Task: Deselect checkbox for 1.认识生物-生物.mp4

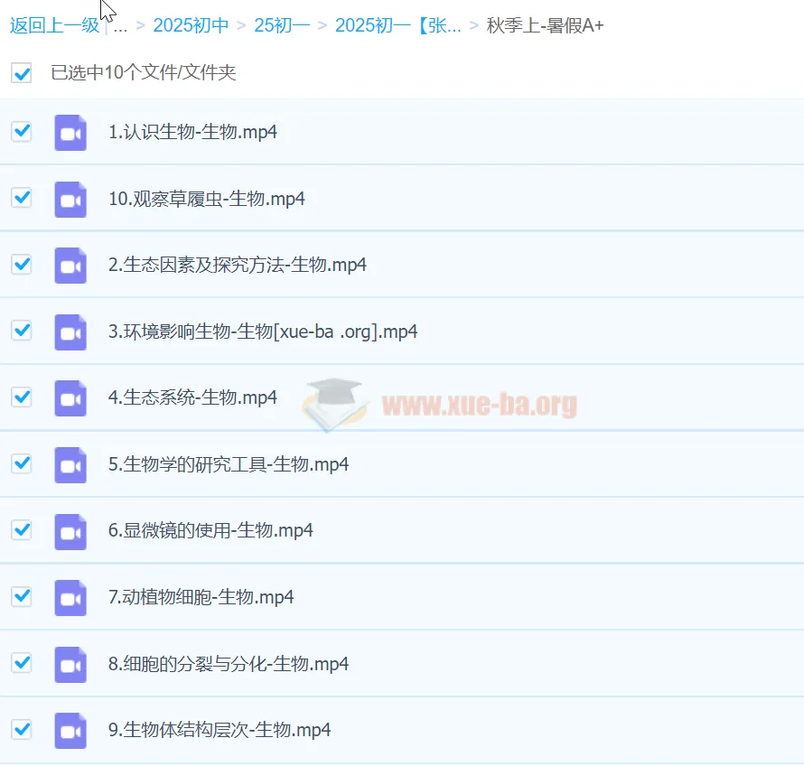Action: [22, 131]
